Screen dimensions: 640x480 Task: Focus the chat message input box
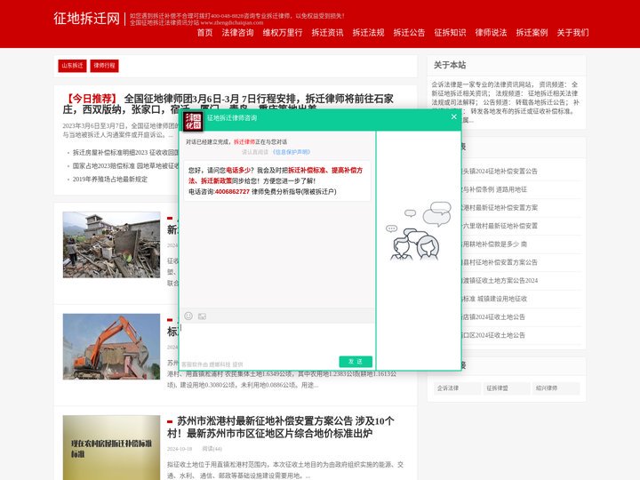tap(277, 339)
